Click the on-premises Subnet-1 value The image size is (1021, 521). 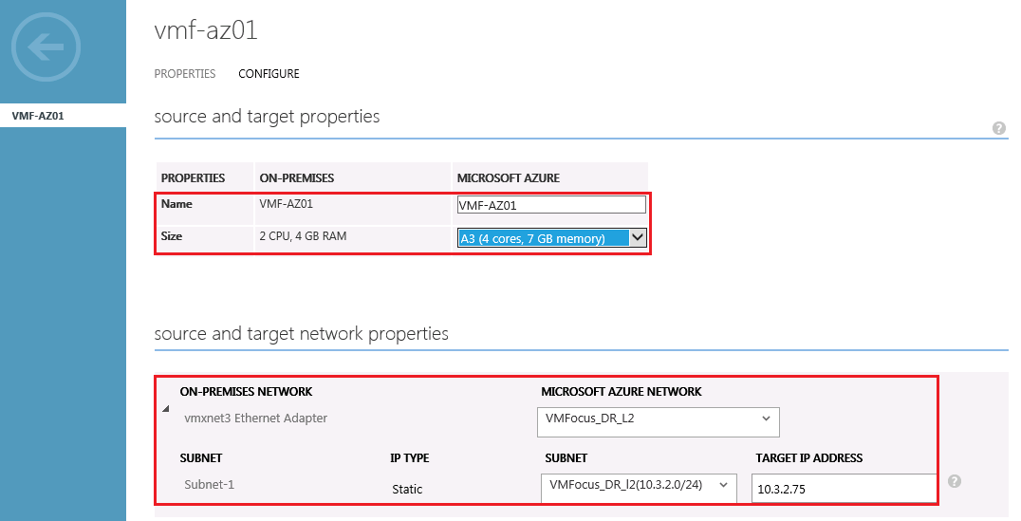pyautogui.click(x=209, y=486)
